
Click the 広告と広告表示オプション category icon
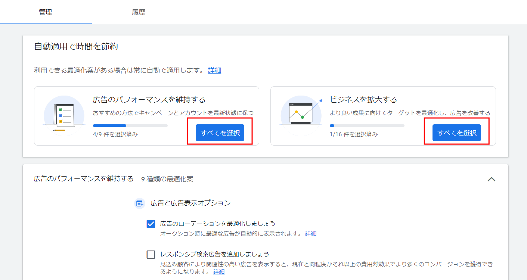140,203
